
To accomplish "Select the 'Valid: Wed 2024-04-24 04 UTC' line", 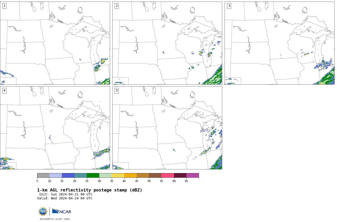I will pyautogui.click(x=65, y=198).
